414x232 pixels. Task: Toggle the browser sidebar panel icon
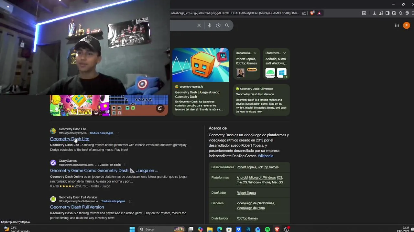pyautogui.click(x=387, y=13)
